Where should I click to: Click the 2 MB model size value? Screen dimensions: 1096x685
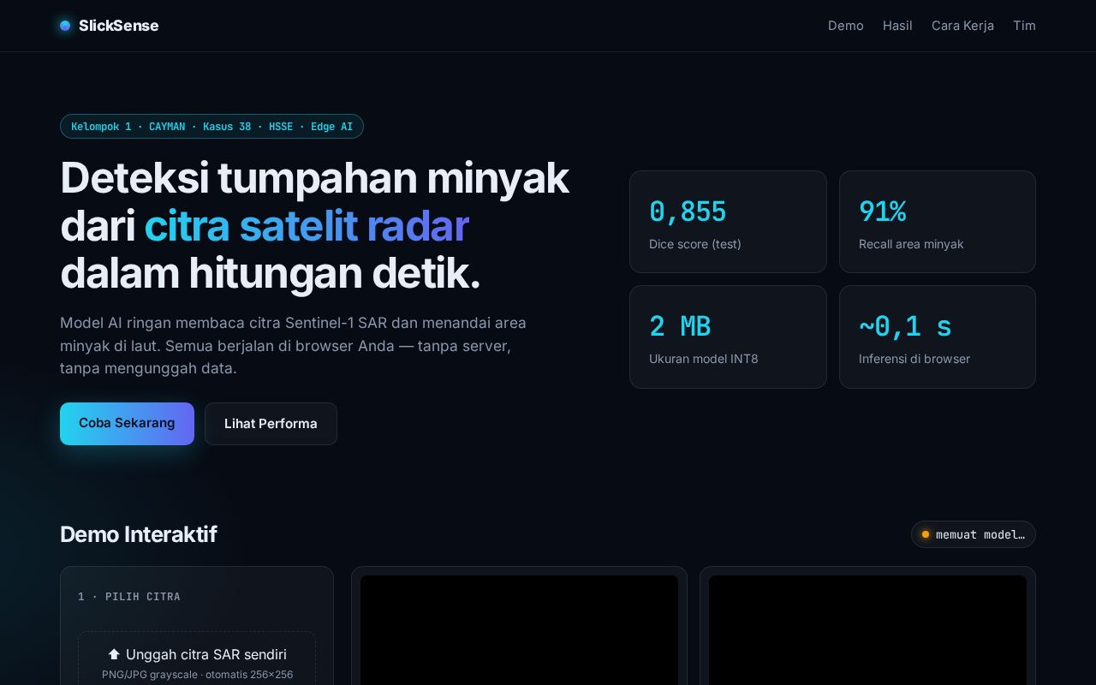point(680,326)
